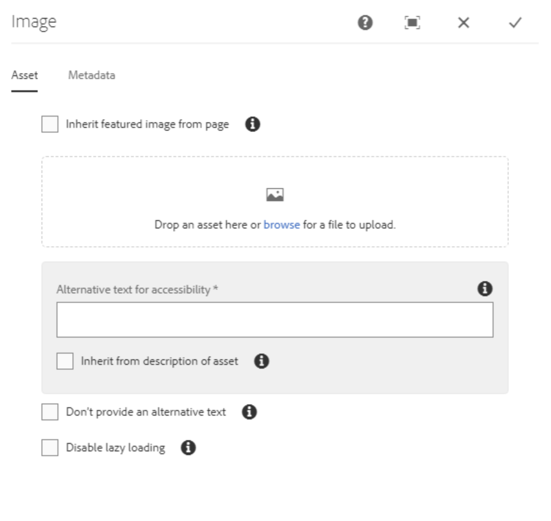
Task: Show info for Don't provide alternative text
Action: click(249, 412)
